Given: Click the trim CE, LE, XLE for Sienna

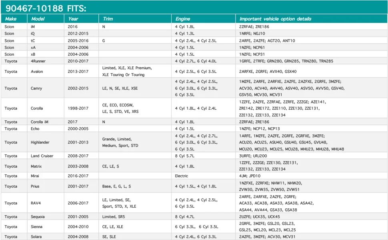Looking at the screenshot, I should (112, 227).
